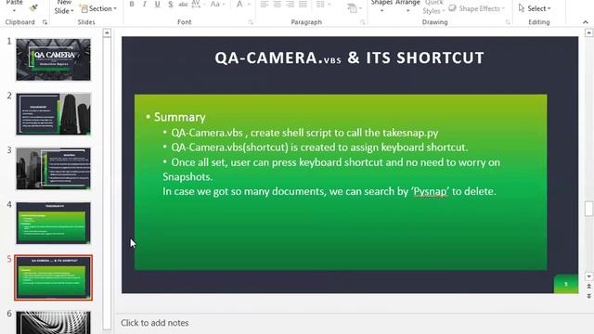Open Quick Styles dropdown

[433, 7]
